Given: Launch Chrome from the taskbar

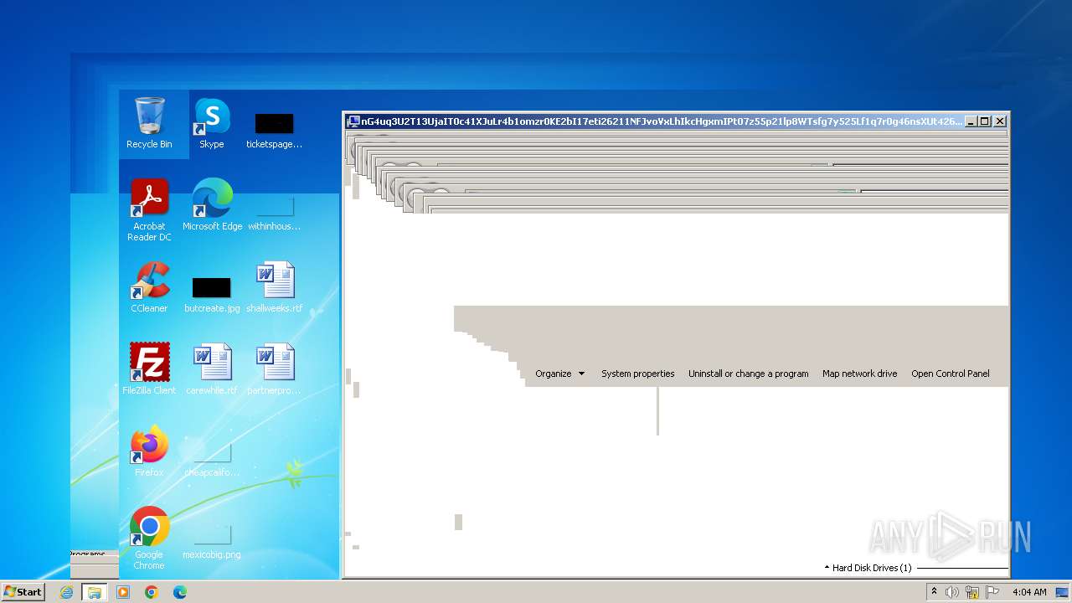Looking at the screenshot, I should 151,592.
